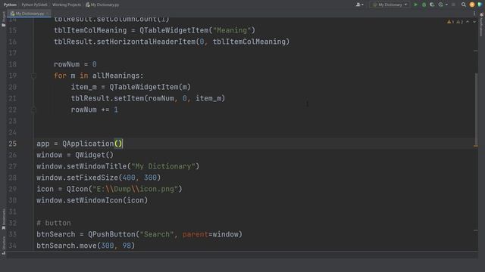Collapse the for loop fold marker at line 19
Screen dimensions: 485x272
tap(33, 76)
